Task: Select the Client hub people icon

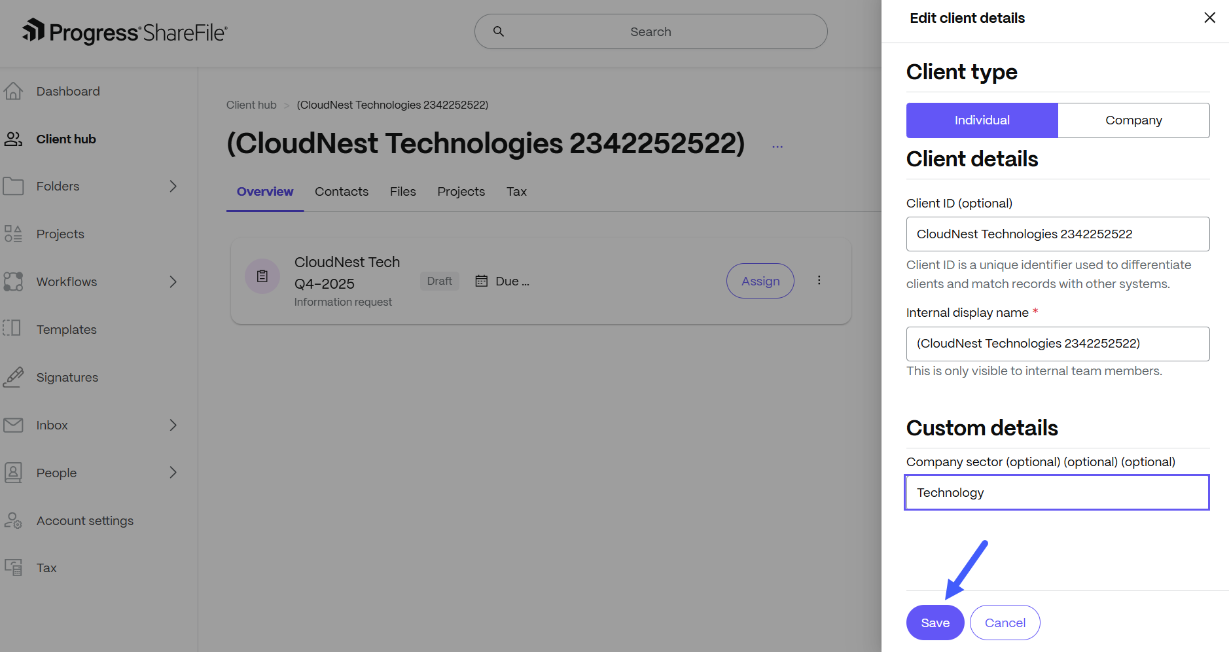Action: click(13, 139)
